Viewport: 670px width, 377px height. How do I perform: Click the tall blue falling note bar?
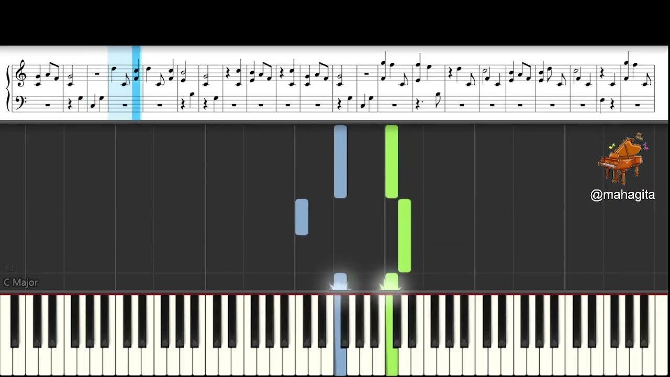(340, 162)
